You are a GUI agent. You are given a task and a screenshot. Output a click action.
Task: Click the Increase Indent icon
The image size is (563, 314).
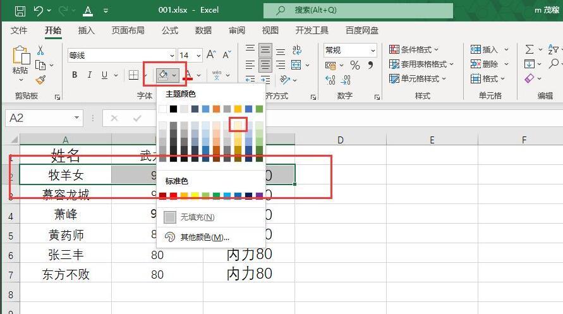pos(265,80)
